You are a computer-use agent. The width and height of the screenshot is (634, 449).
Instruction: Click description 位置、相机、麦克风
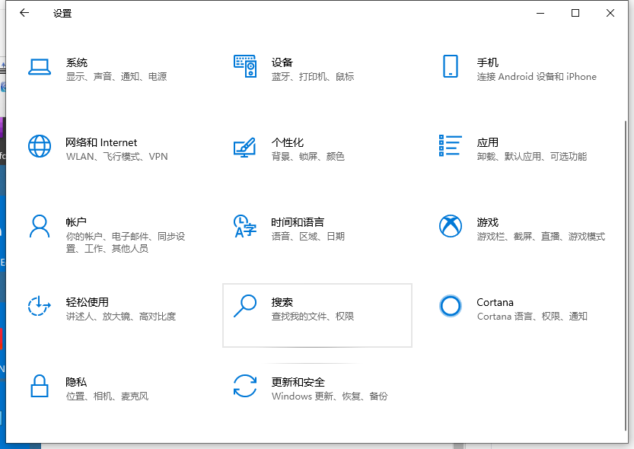point(107,396)
